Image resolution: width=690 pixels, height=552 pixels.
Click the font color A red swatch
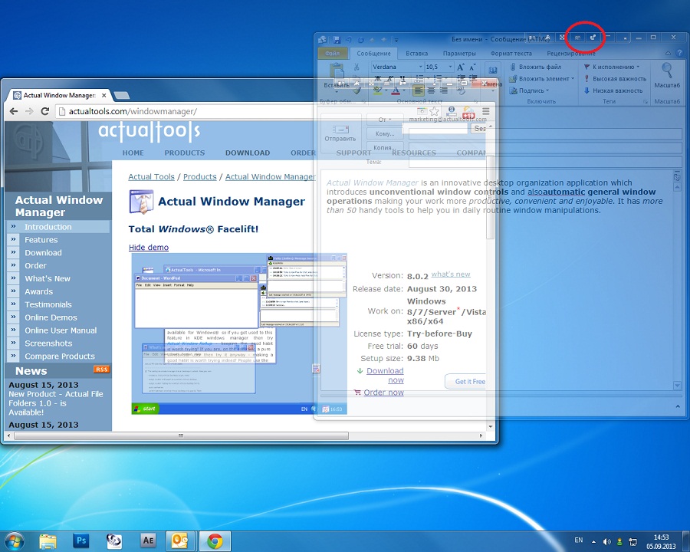[x=395, y=90]
